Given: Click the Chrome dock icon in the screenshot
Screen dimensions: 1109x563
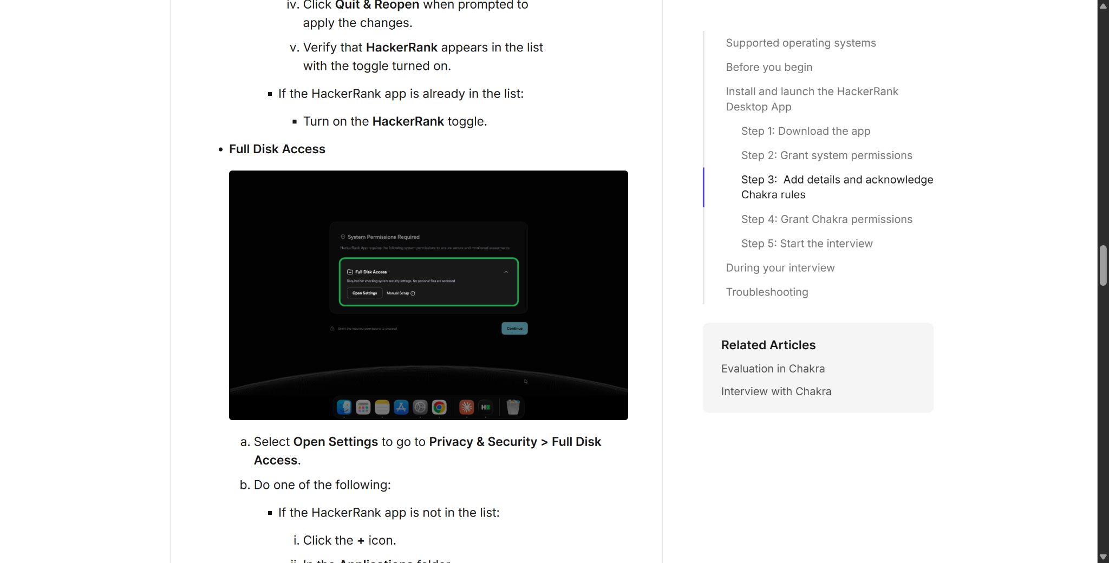Looking at the screenshot, I should point(439,407).
